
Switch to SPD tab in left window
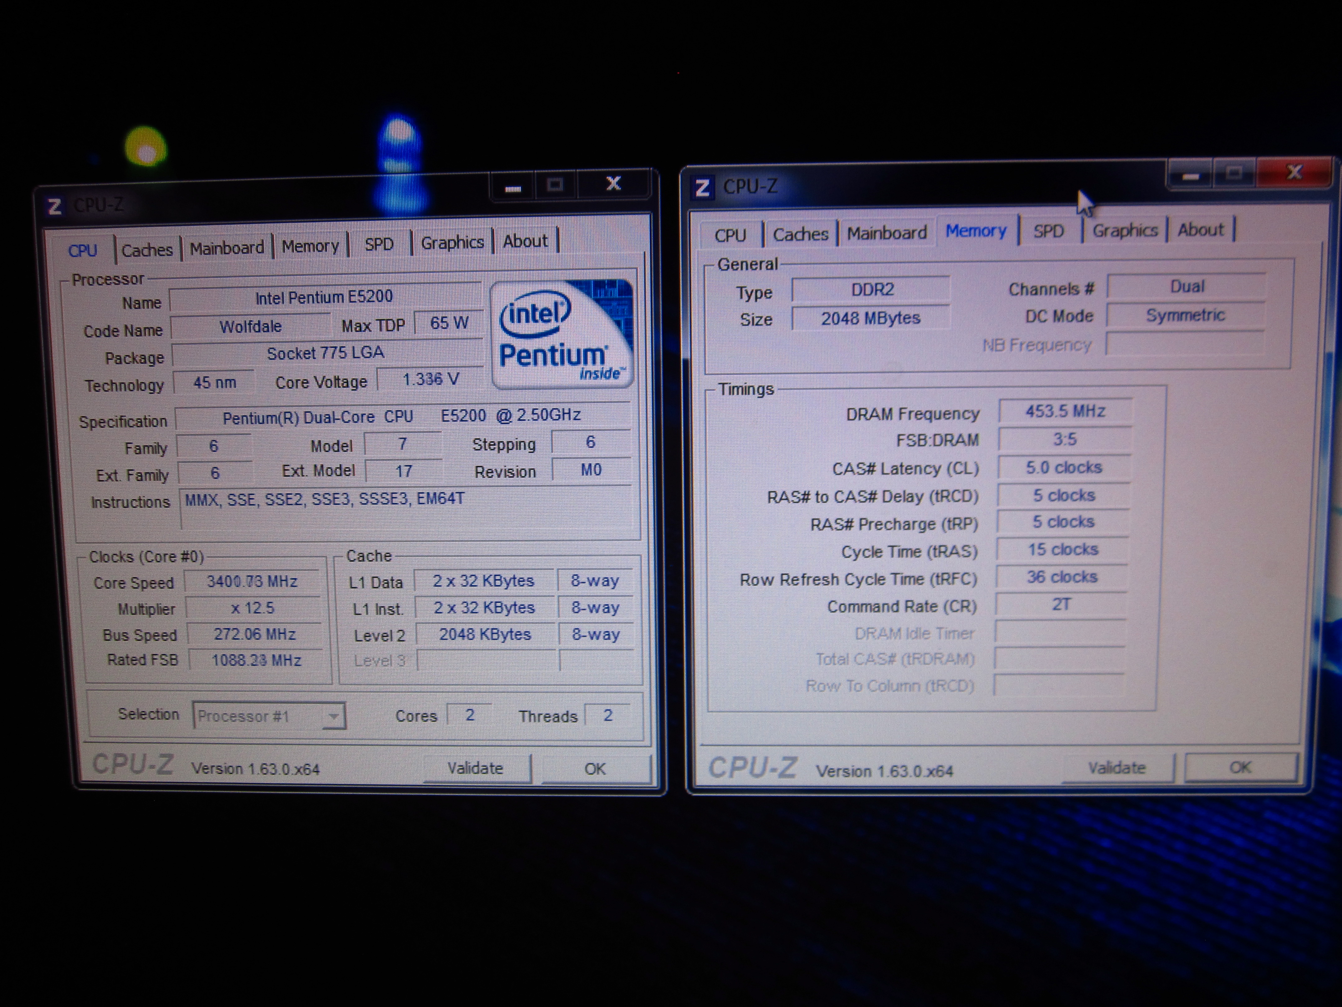[379, 244]
